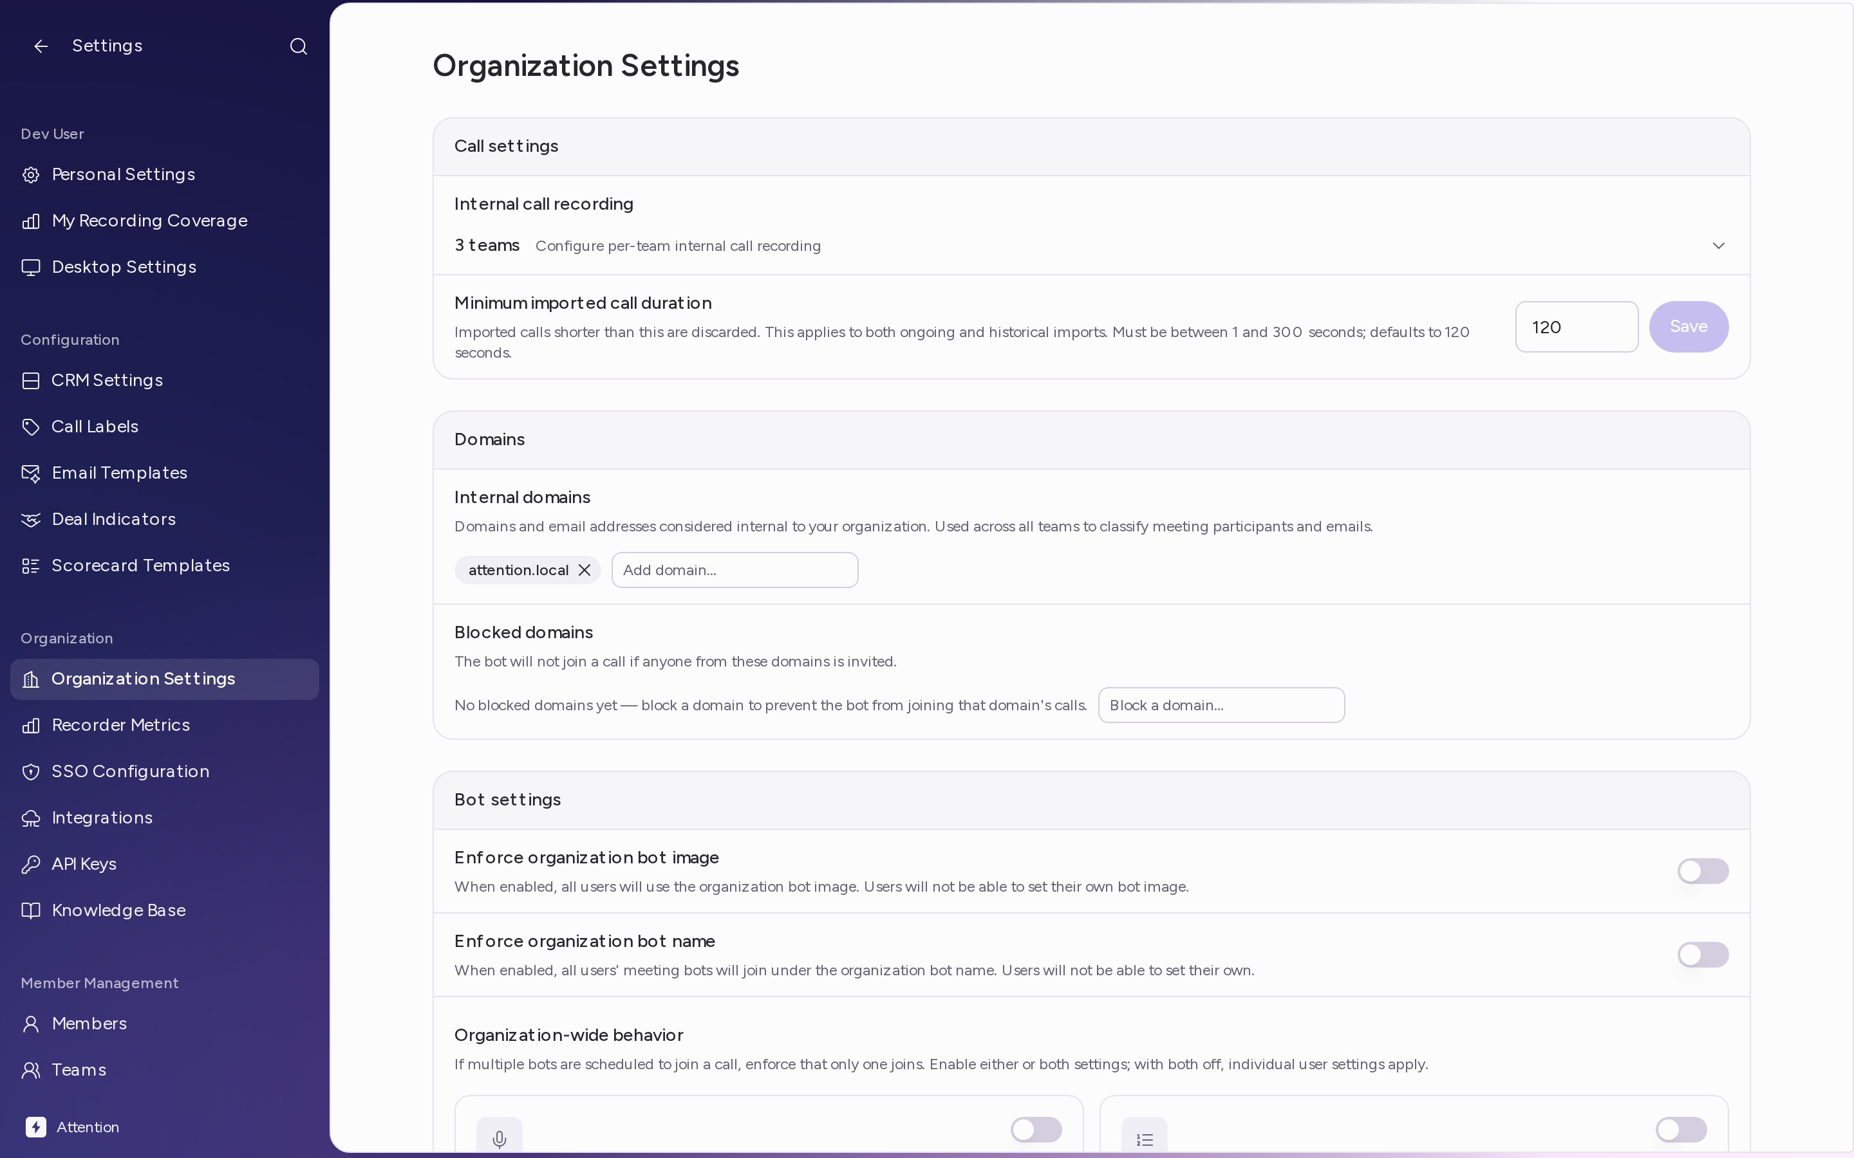Click the Block a domain input field
1854x1158 pixels.
[x=1221, y=705]
